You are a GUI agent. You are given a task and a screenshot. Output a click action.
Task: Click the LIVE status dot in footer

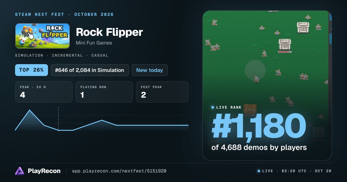(259, 171)
